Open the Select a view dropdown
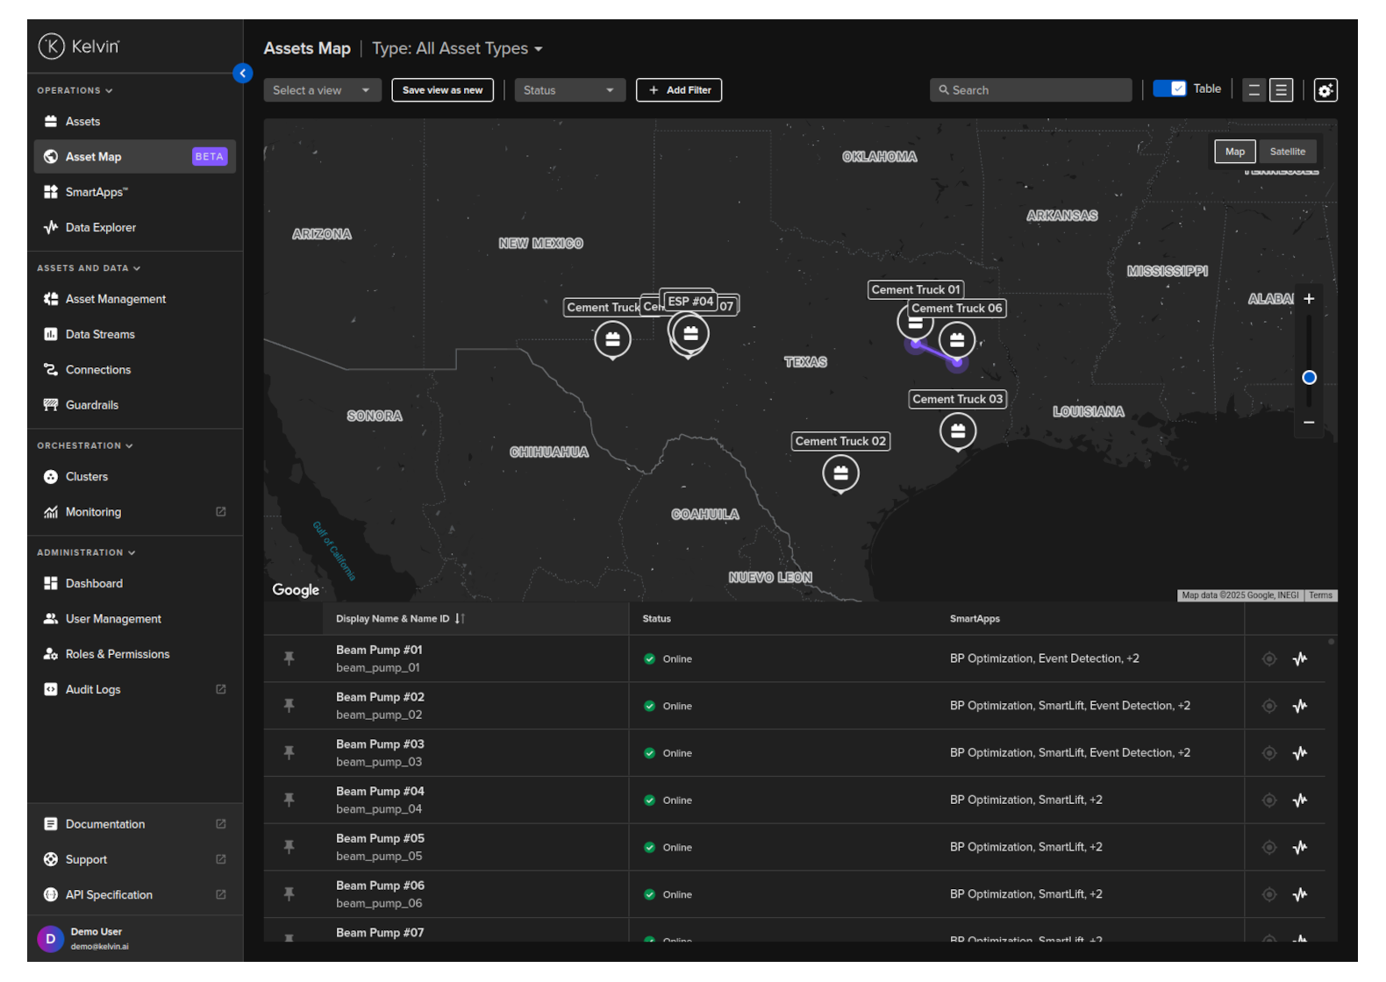 322,90
